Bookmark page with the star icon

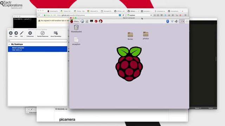(x=155, y=15)
